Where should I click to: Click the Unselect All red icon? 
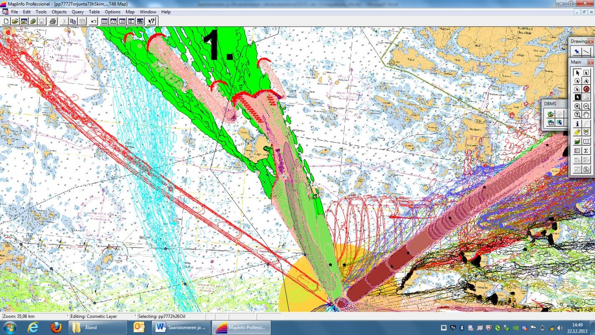[586, 89]
